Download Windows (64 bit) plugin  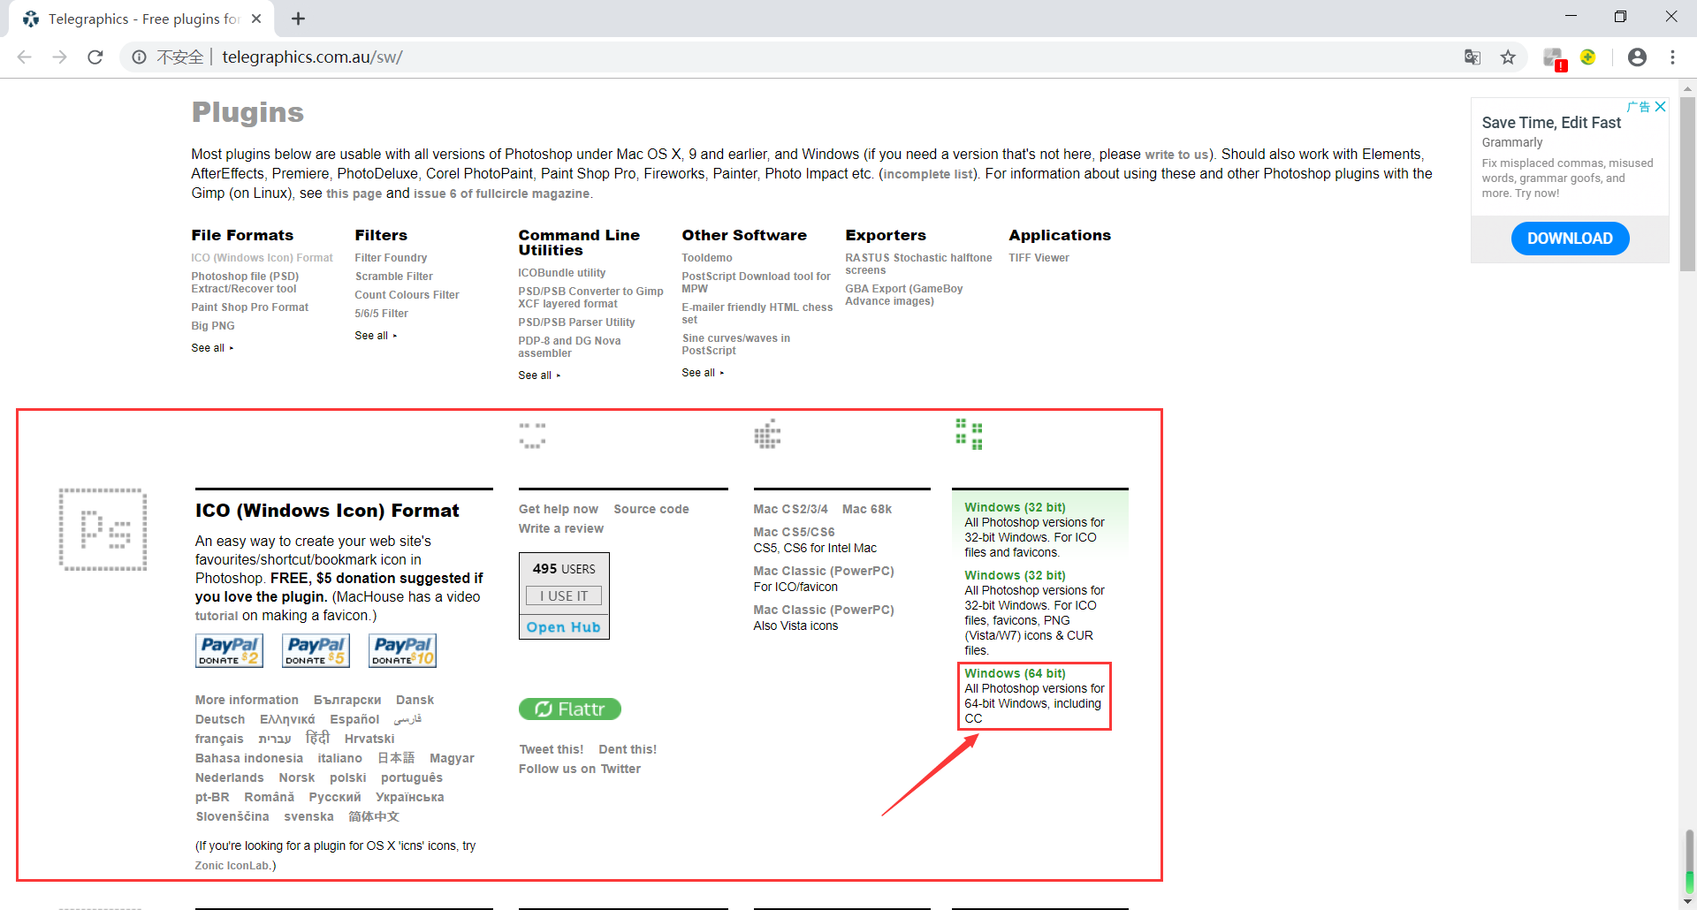tap(1015, 674)
